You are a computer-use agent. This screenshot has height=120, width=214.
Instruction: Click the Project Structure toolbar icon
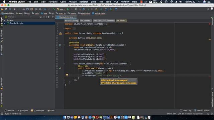point(106,9)
